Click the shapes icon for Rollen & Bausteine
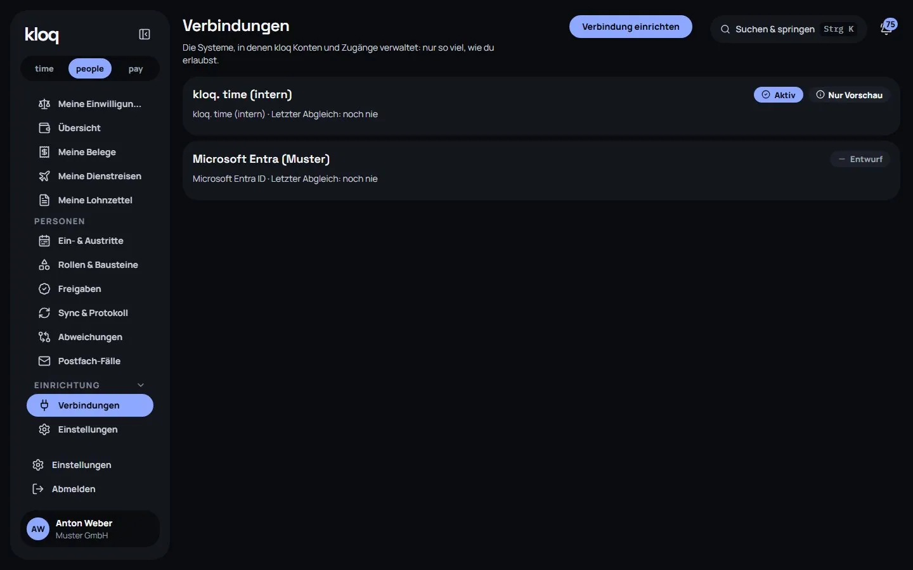The height and width of the screenshot is (570, 913). (44, 265)
